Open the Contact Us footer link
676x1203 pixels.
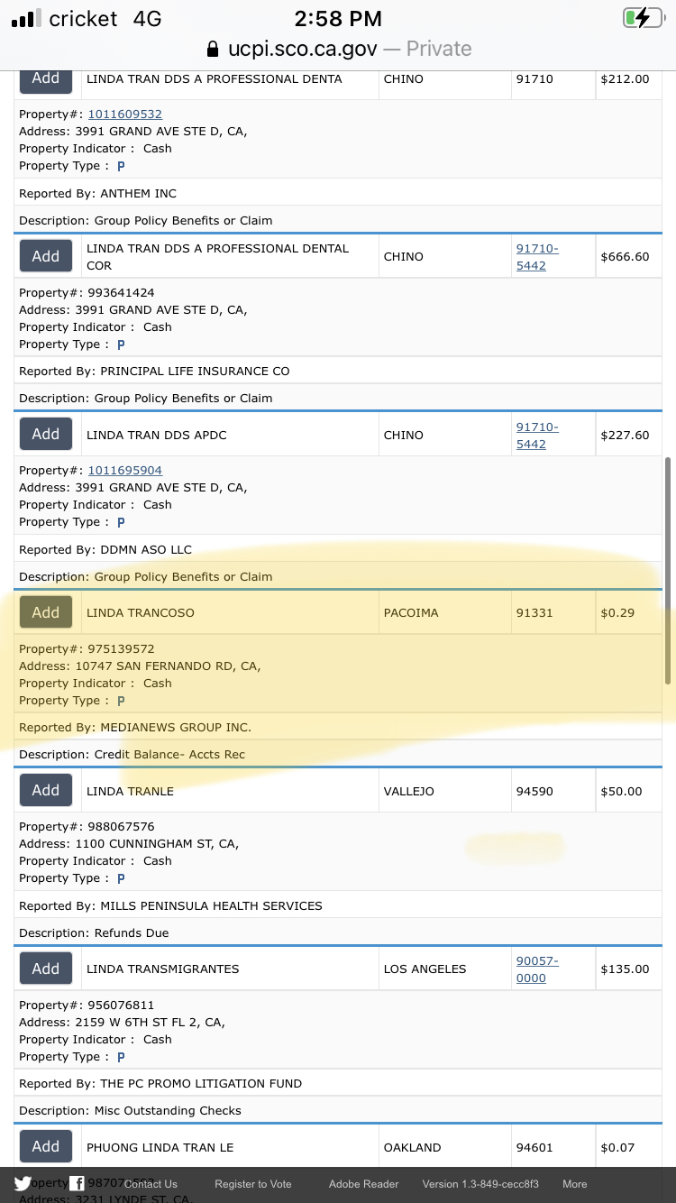point(151,1184)
